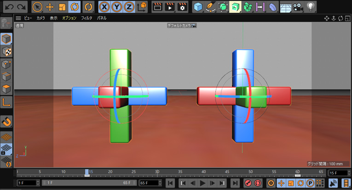The height and width of the screenshot is (190, 352).
Task: Open the オプション menu in the viewport
Action: tap(69, 18)
